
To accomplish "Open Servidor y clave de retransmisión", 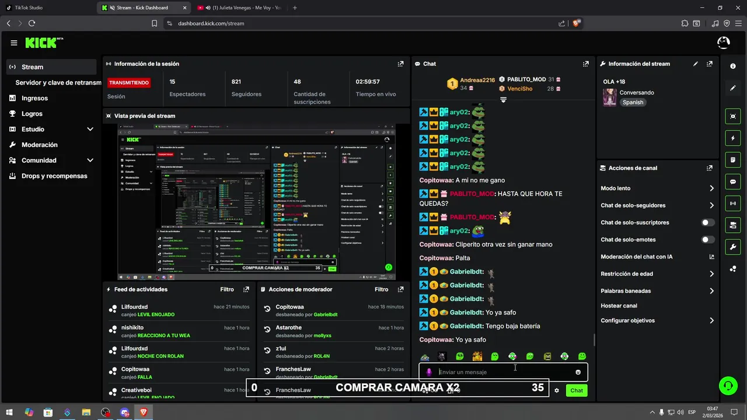I will [x=58, y=83].
